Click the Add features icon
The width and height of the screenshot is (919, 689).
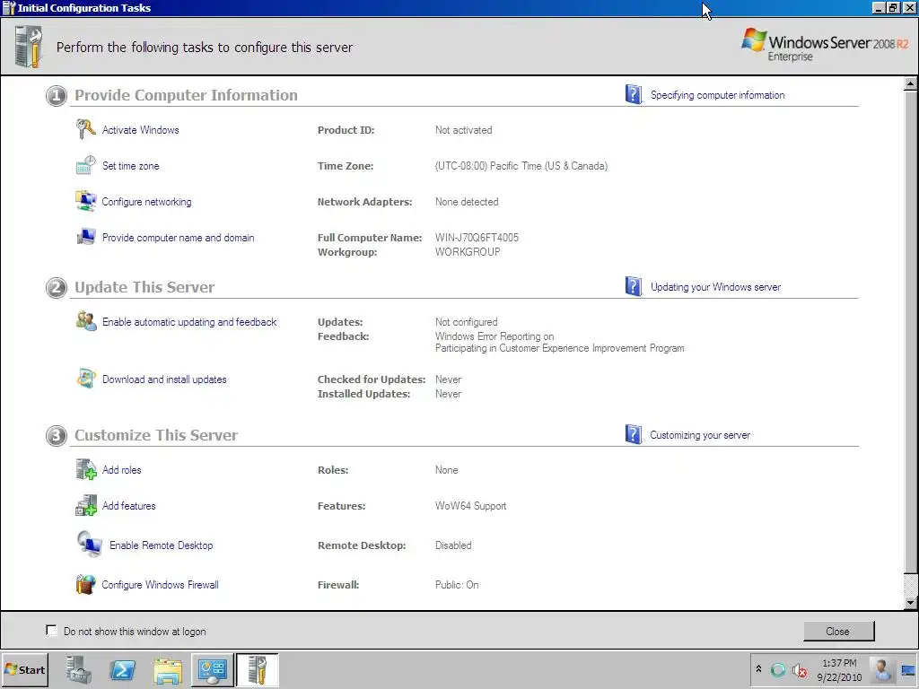tap(85, 505)
